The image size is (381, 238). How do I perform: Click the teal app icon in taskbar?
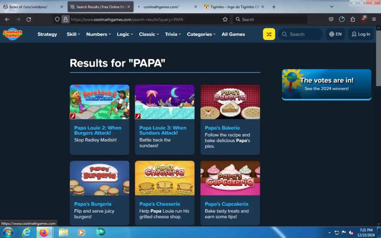click(x=101, y=232)
